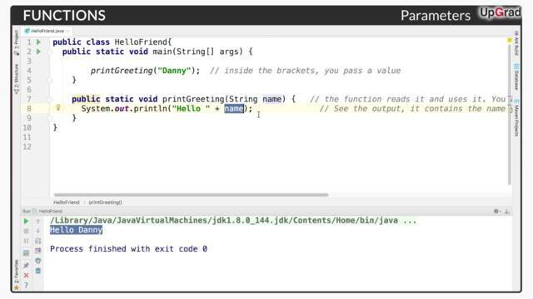Click the printGreeting() breadcrumb

pos(106,203)
